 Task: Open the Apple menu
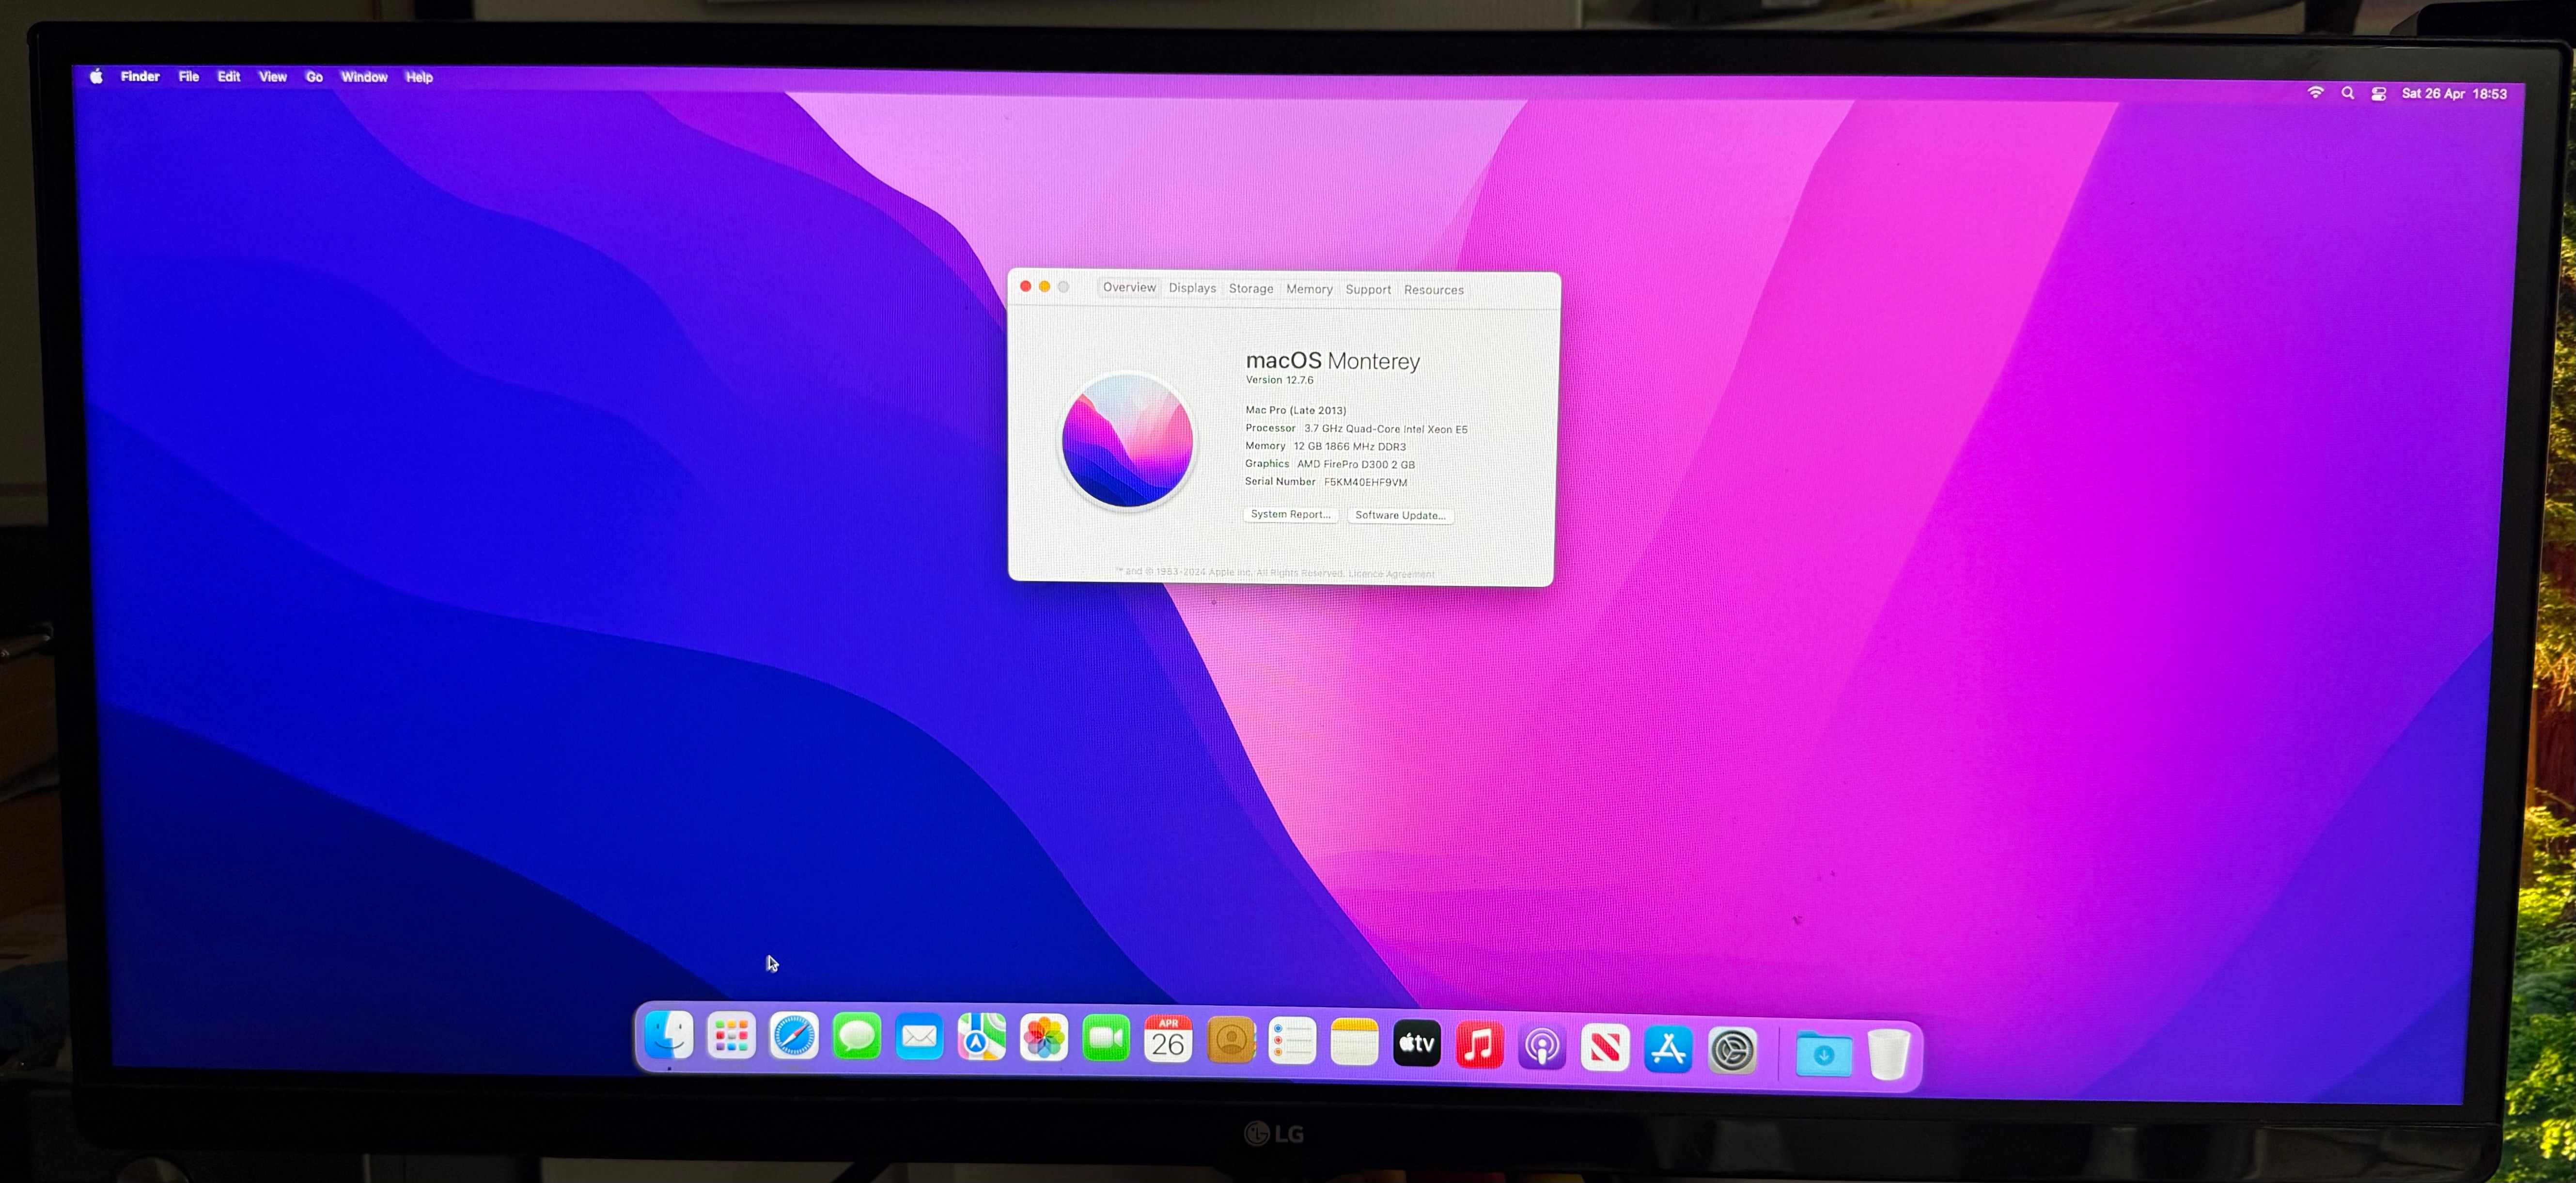(96, 76)
